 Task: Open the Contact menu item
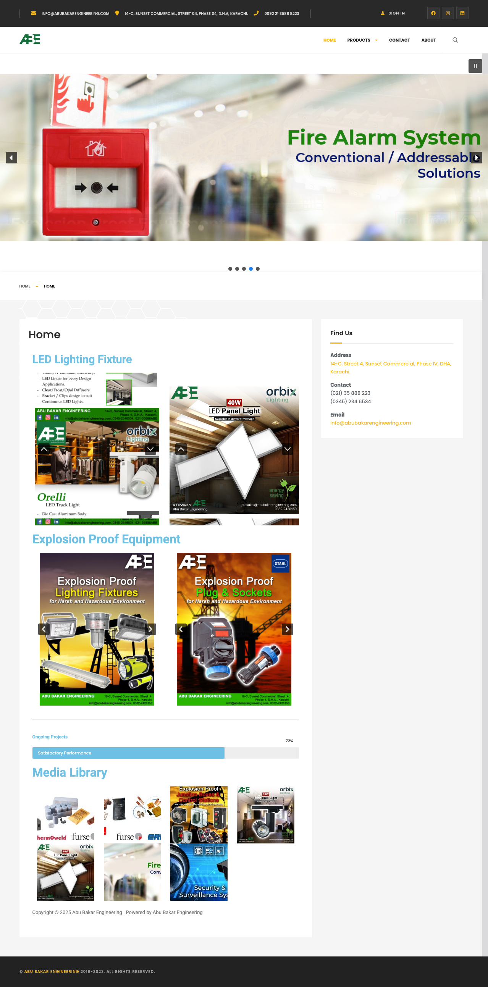(399, 40)
